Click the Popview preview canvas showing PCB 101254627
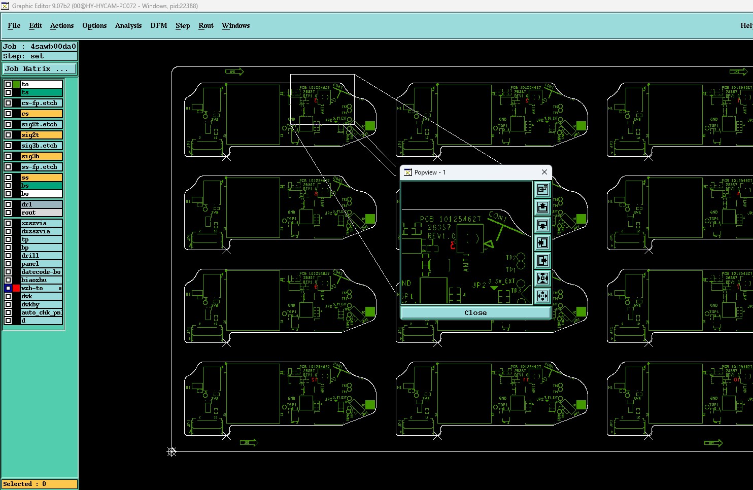The width and height of the screenshot is (753, 490). tap(466, 242)
